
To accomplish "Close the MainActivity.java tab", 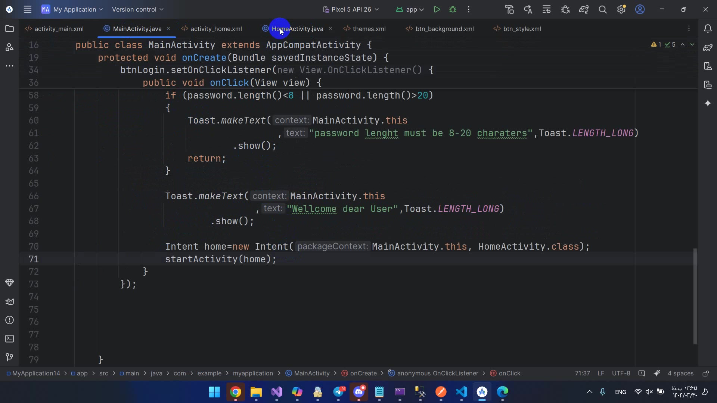I will point(168,28).
